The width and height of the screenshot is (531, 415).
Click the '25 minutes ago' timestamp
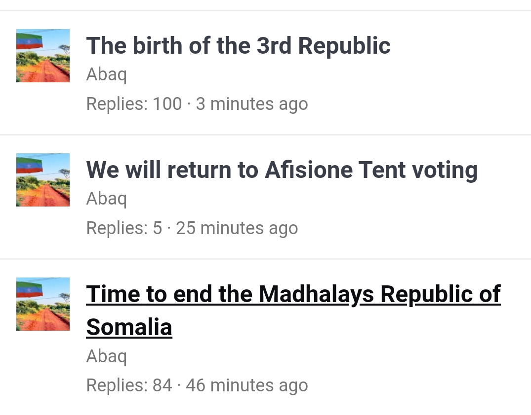237,228
